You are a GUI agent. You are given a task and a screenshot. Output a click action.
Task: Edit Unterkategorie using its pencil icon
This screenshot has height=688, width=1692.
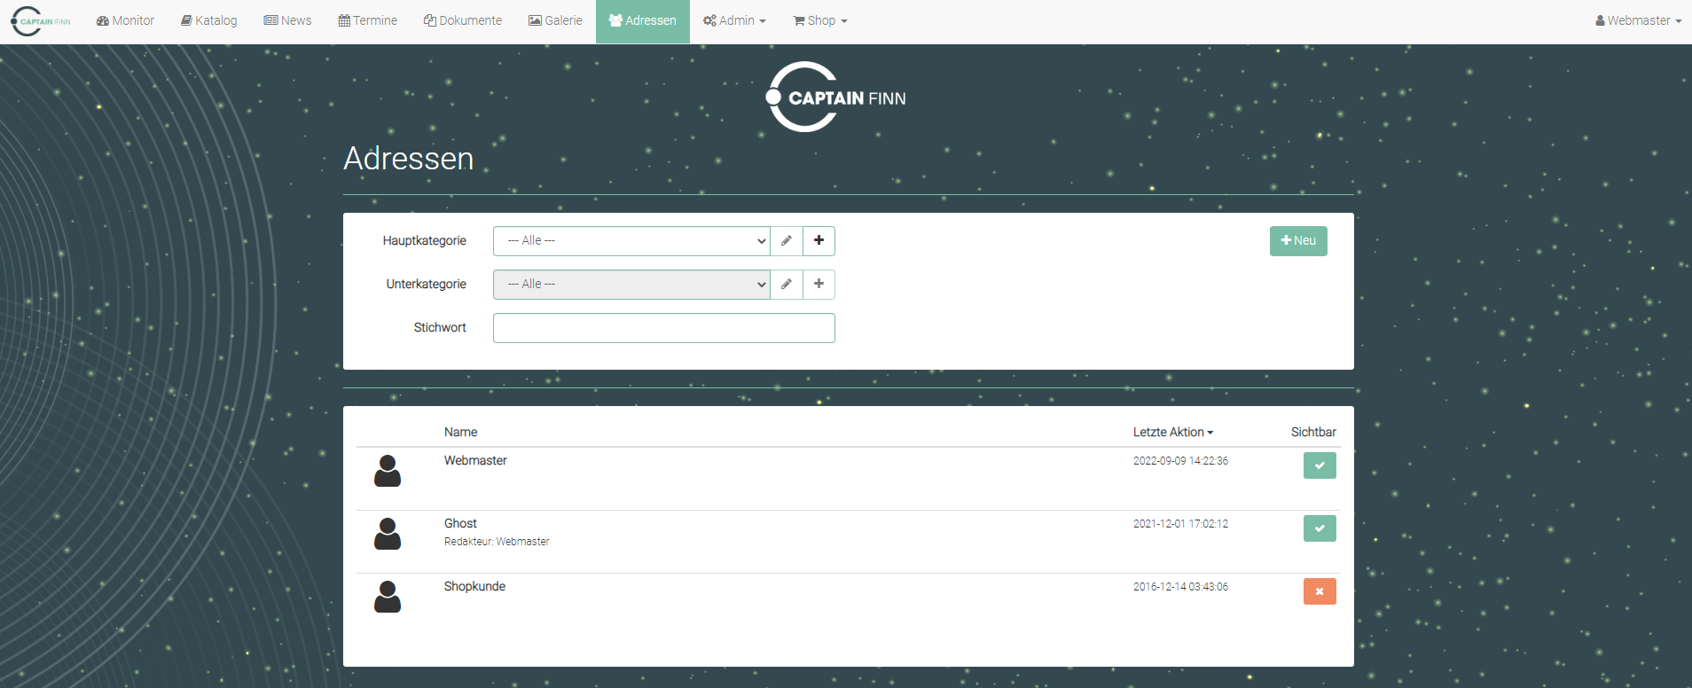[786, 285]
